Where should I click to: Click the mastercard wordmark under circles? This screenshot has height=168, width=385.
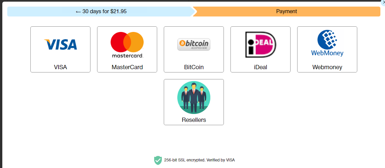[127, 56]
